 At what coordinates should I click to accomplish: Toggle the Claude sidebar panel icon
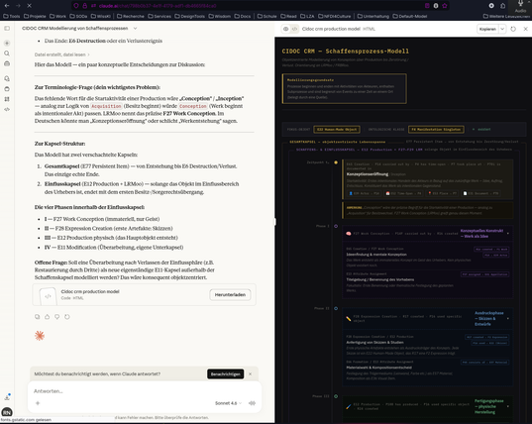click(7, 29)
